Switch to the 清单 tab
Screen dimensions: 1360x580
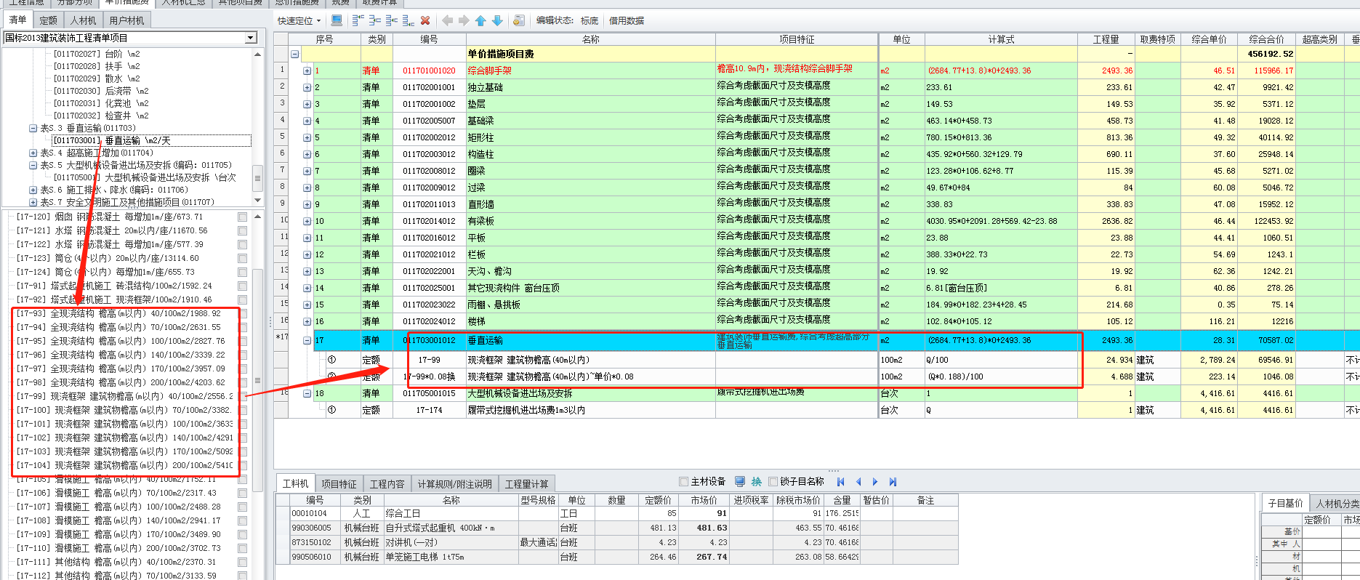(x=17, y=20)
